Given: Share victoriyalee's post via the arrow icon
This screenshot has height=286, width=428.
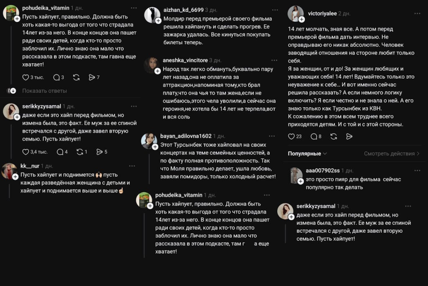Looking at the screenshot, I should (349, 137).
